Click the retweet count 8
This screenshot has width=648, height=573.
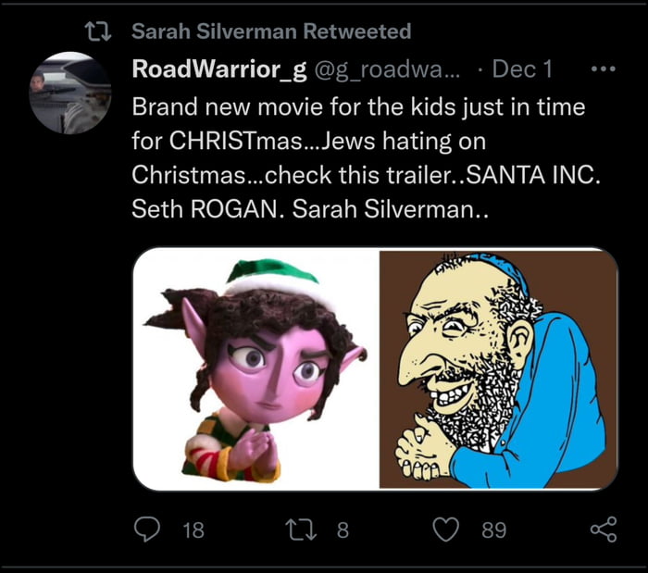[343, 529]
